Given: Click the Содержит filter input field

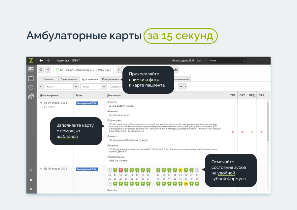Looking at the screenshot, I should click(x=115, y=87).
